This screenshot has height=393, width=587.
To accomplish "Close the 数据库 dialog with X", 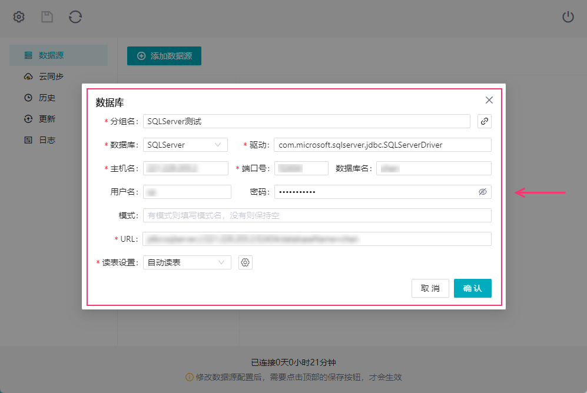I will click(x=489, y=100).
